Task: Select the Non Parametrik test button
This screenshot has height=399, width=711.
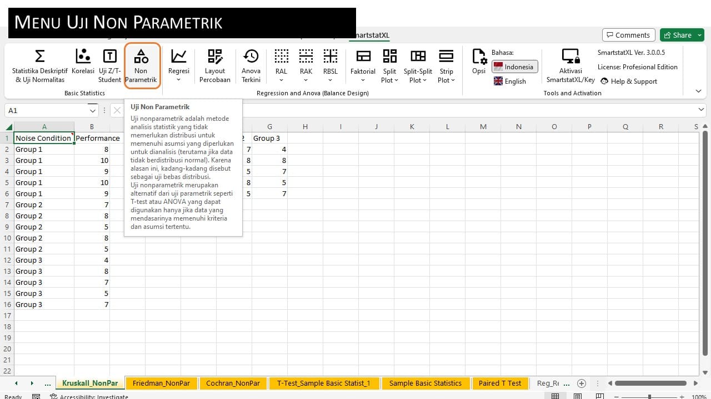Action: 141,65
